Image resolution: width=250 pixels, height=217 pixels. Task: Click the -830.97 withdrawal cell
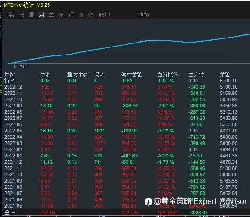[x=197, y=174]
